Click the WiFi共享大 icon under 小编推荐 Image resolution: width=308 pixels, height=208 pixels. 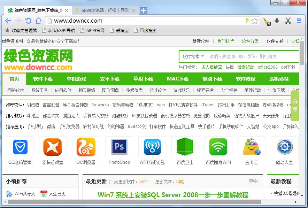tap(9, 194)
